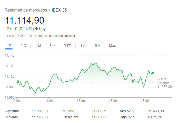
Task: Open the 6 M chart range
Action: (53, 46)
